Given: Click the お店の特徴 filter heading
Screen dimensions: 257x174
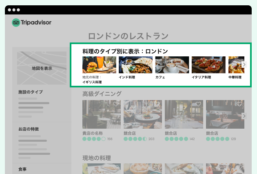Looking at the screenshot, I should coord(29,129).
